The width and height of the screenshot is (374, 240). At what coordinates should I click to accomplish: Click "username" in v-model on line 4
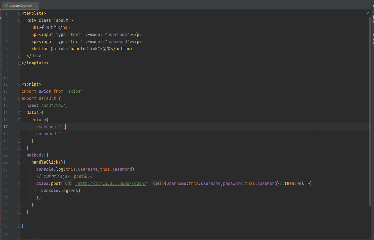pos(117,35)
